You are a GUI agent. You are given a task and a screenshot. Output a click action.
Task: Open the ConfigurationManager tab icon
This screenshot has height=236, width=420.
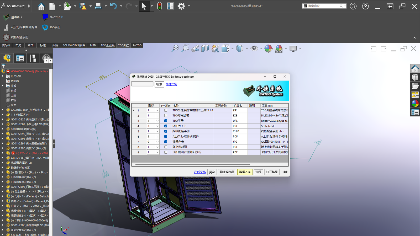click(33, 58)
